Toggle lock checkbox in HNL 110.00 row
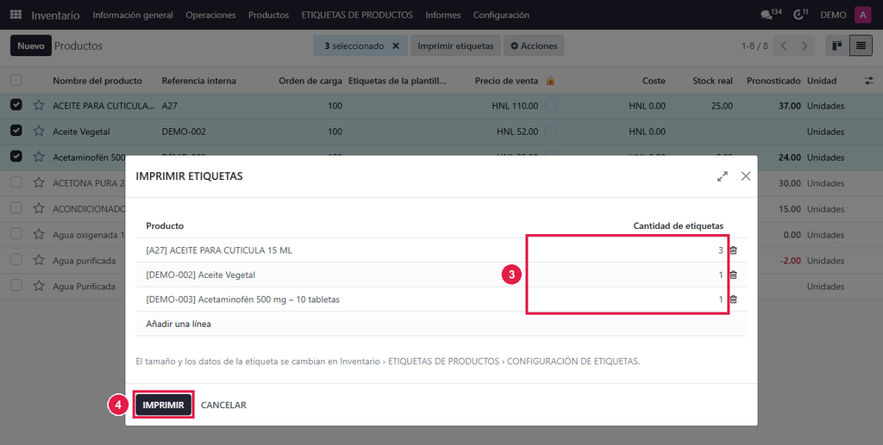Viewport: 883px width, 445px height. click(550, 104)
